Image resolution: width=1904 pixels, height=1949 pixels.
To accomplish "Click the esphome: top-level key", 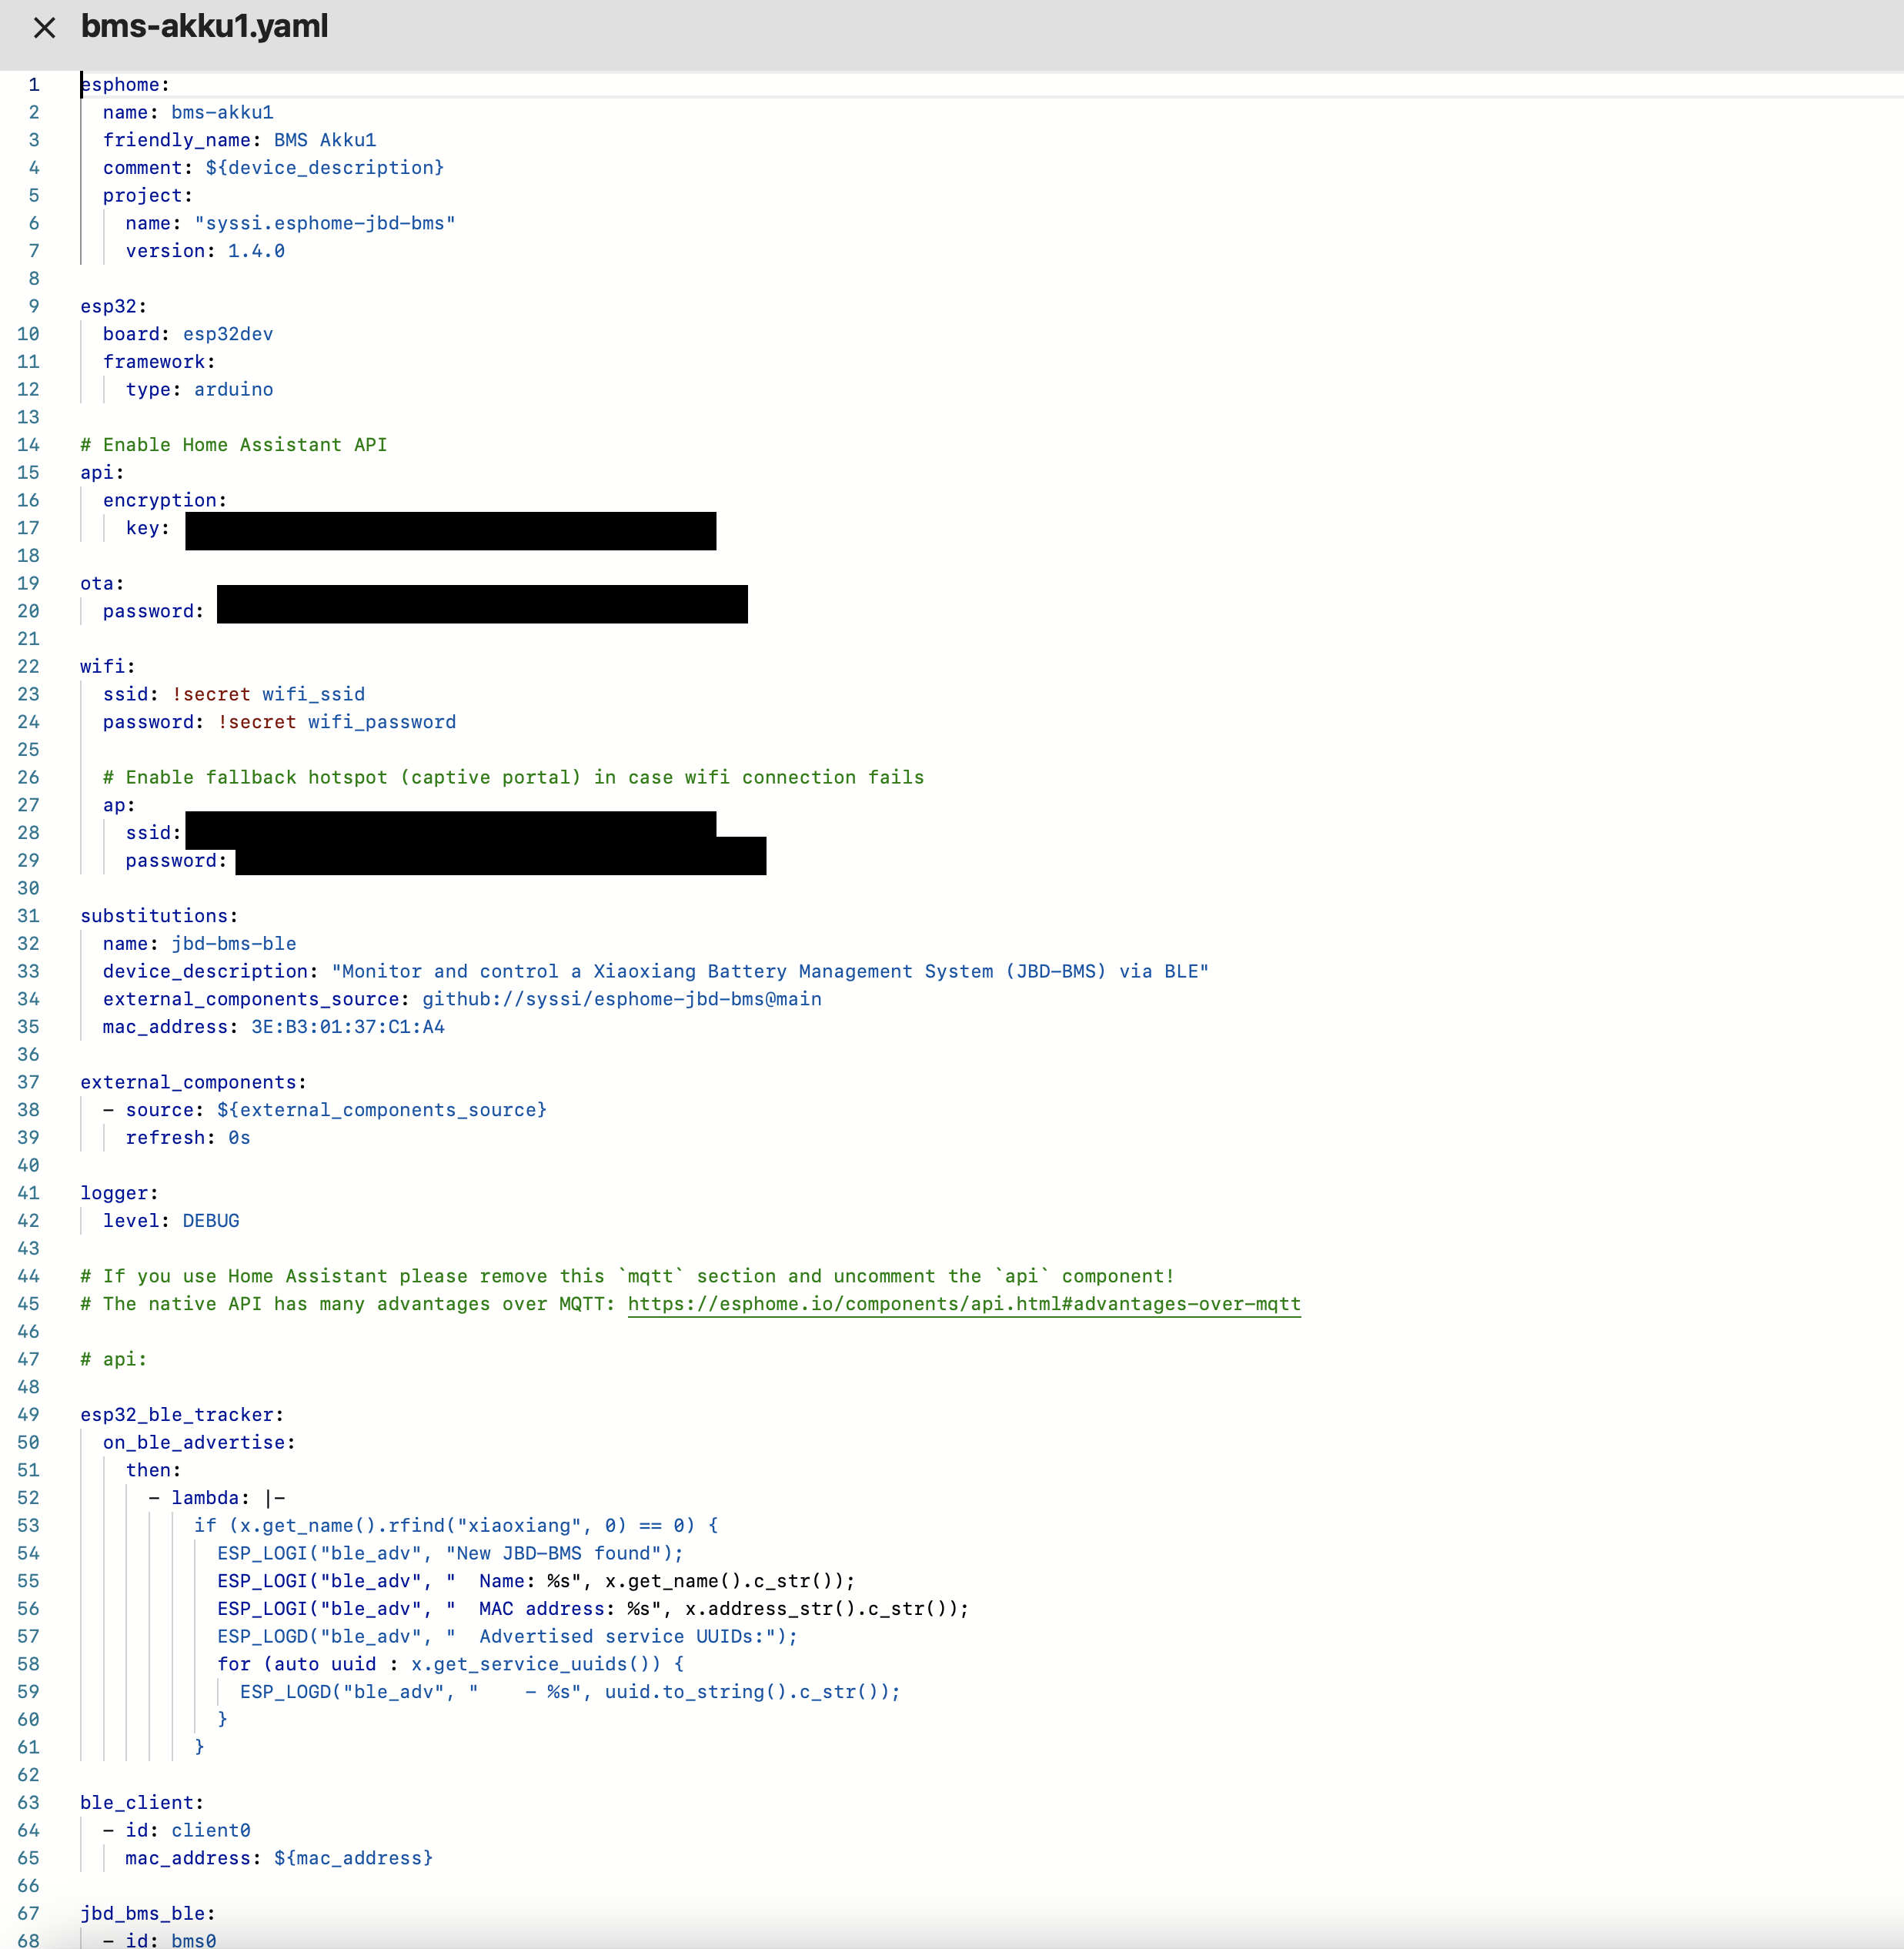I will [125, 84].
